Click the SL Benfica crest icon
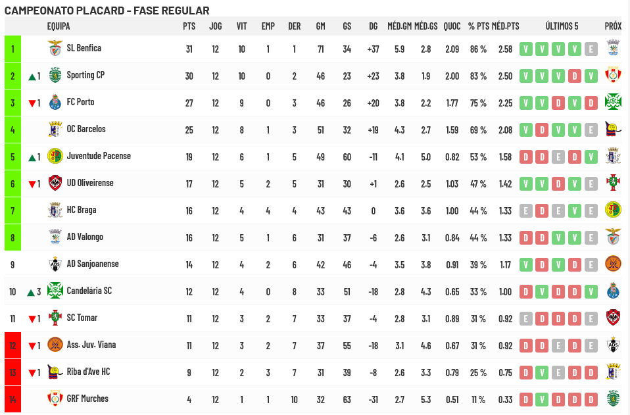 pos(55,48)
